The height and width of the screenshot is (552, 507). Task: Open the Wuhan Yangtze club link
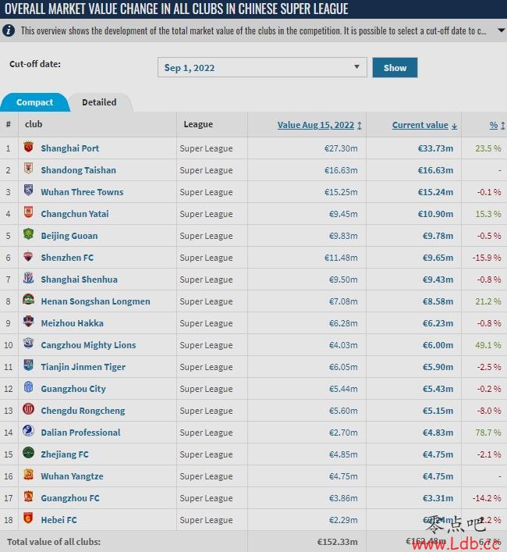[x=72, y=476]
